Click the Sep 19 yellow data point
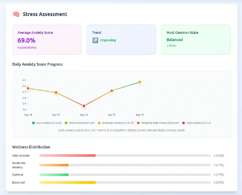This screenshot has height=195, width=242. tap(139, 82)
